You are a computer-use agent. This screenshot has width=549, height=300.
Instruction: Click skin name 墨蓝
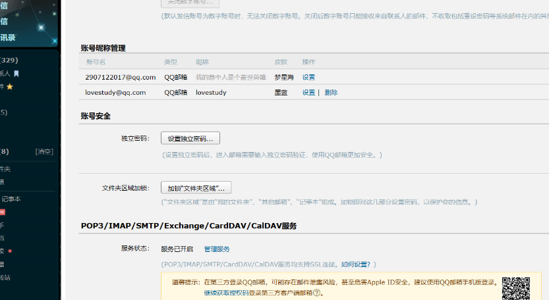[x=281, y=93]
